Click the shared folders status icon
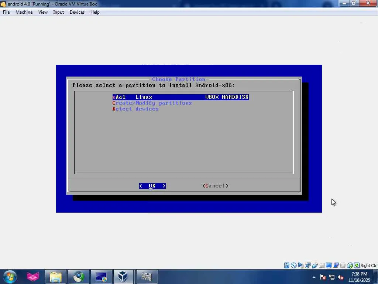 click(x=322, y=266)
